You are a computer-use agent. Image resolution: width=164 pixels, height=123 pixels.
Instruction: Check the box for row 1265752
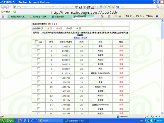[39, 87]
